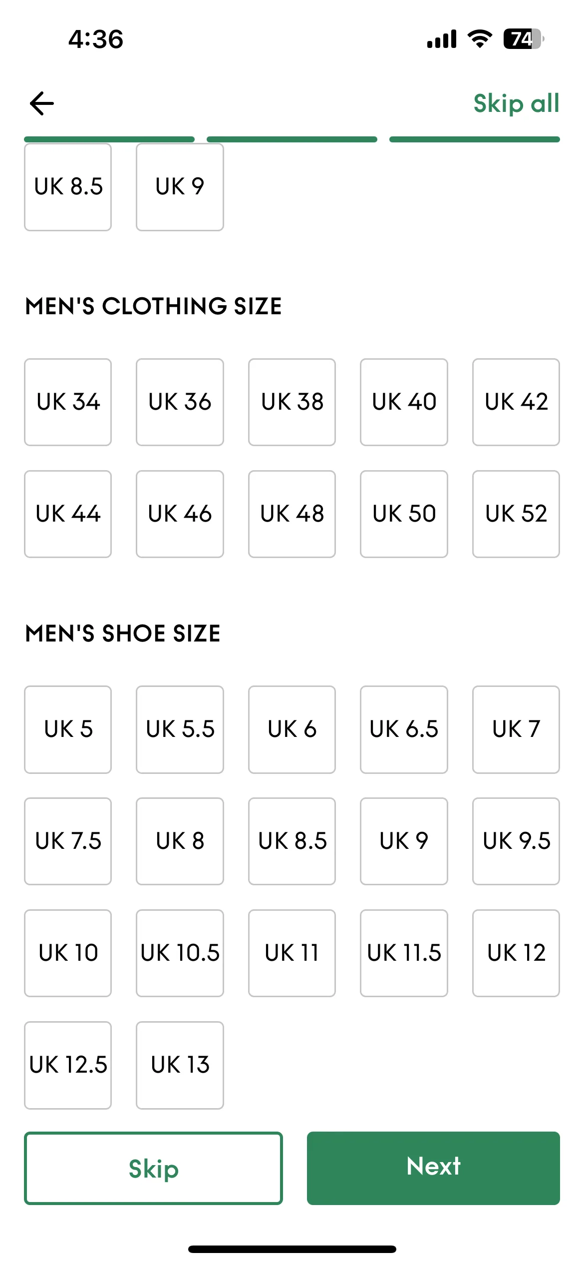Tap the Wi-Fi status icon
Viewport: 584px width, 1265px height.
(480, 38)
